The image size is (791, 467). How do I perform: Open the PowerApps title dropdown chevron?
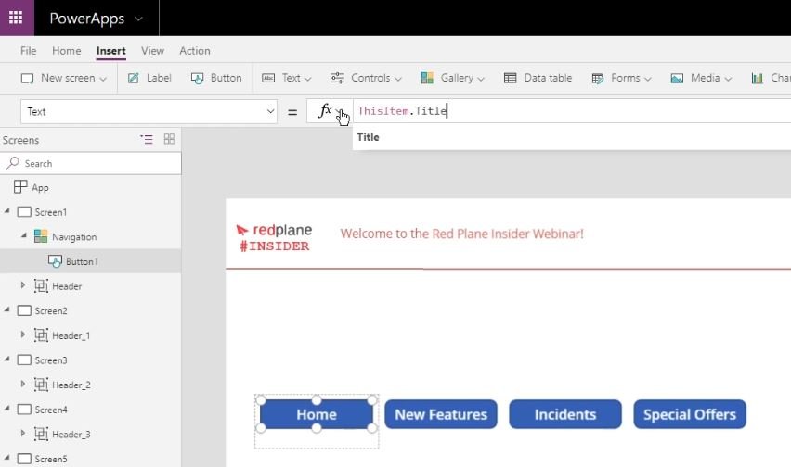tap(138, 19)
